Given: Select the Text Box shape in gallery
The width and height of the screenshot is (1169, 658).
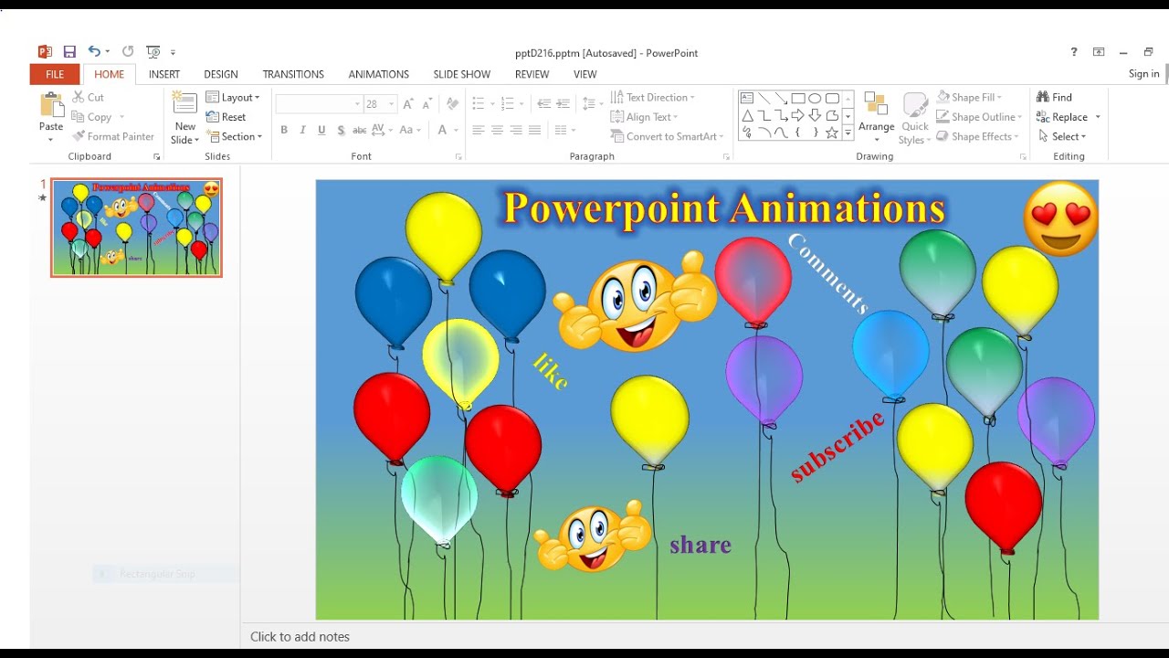Looking at the screenshot, I should [x=747, y=98].
